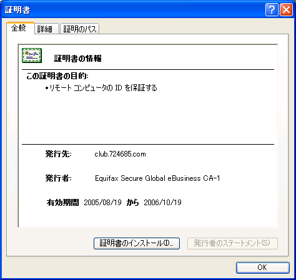
Task: Click the 発行者: label
Action: point(59,178)
